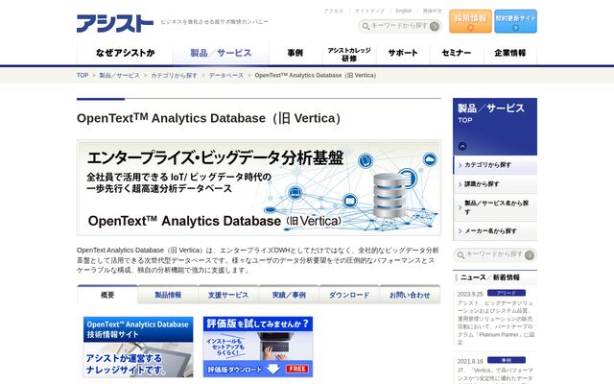
Task: Open 製品/サービス menu
Action: tap(221, 53)
